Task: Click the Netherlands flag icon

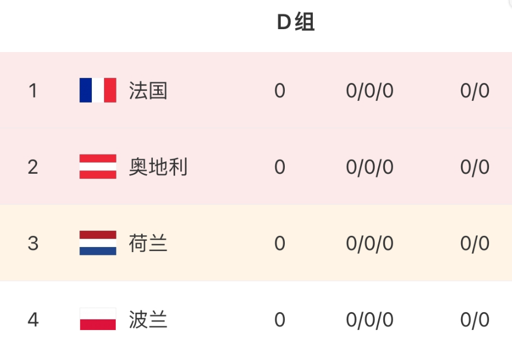Action: click(98, 243)
